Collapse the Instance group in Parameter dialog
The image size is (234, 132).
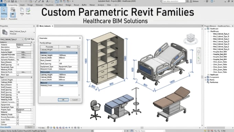point(76,53)
